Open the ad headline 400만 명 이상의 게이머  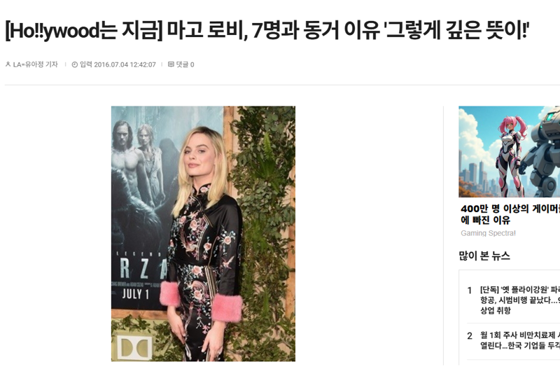coord(510,214)
